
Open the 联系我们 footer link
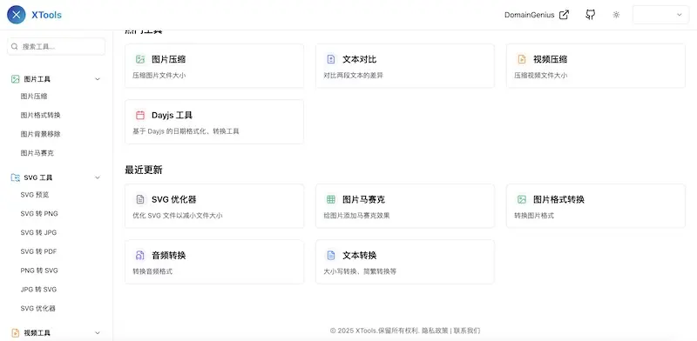[467, 331]
